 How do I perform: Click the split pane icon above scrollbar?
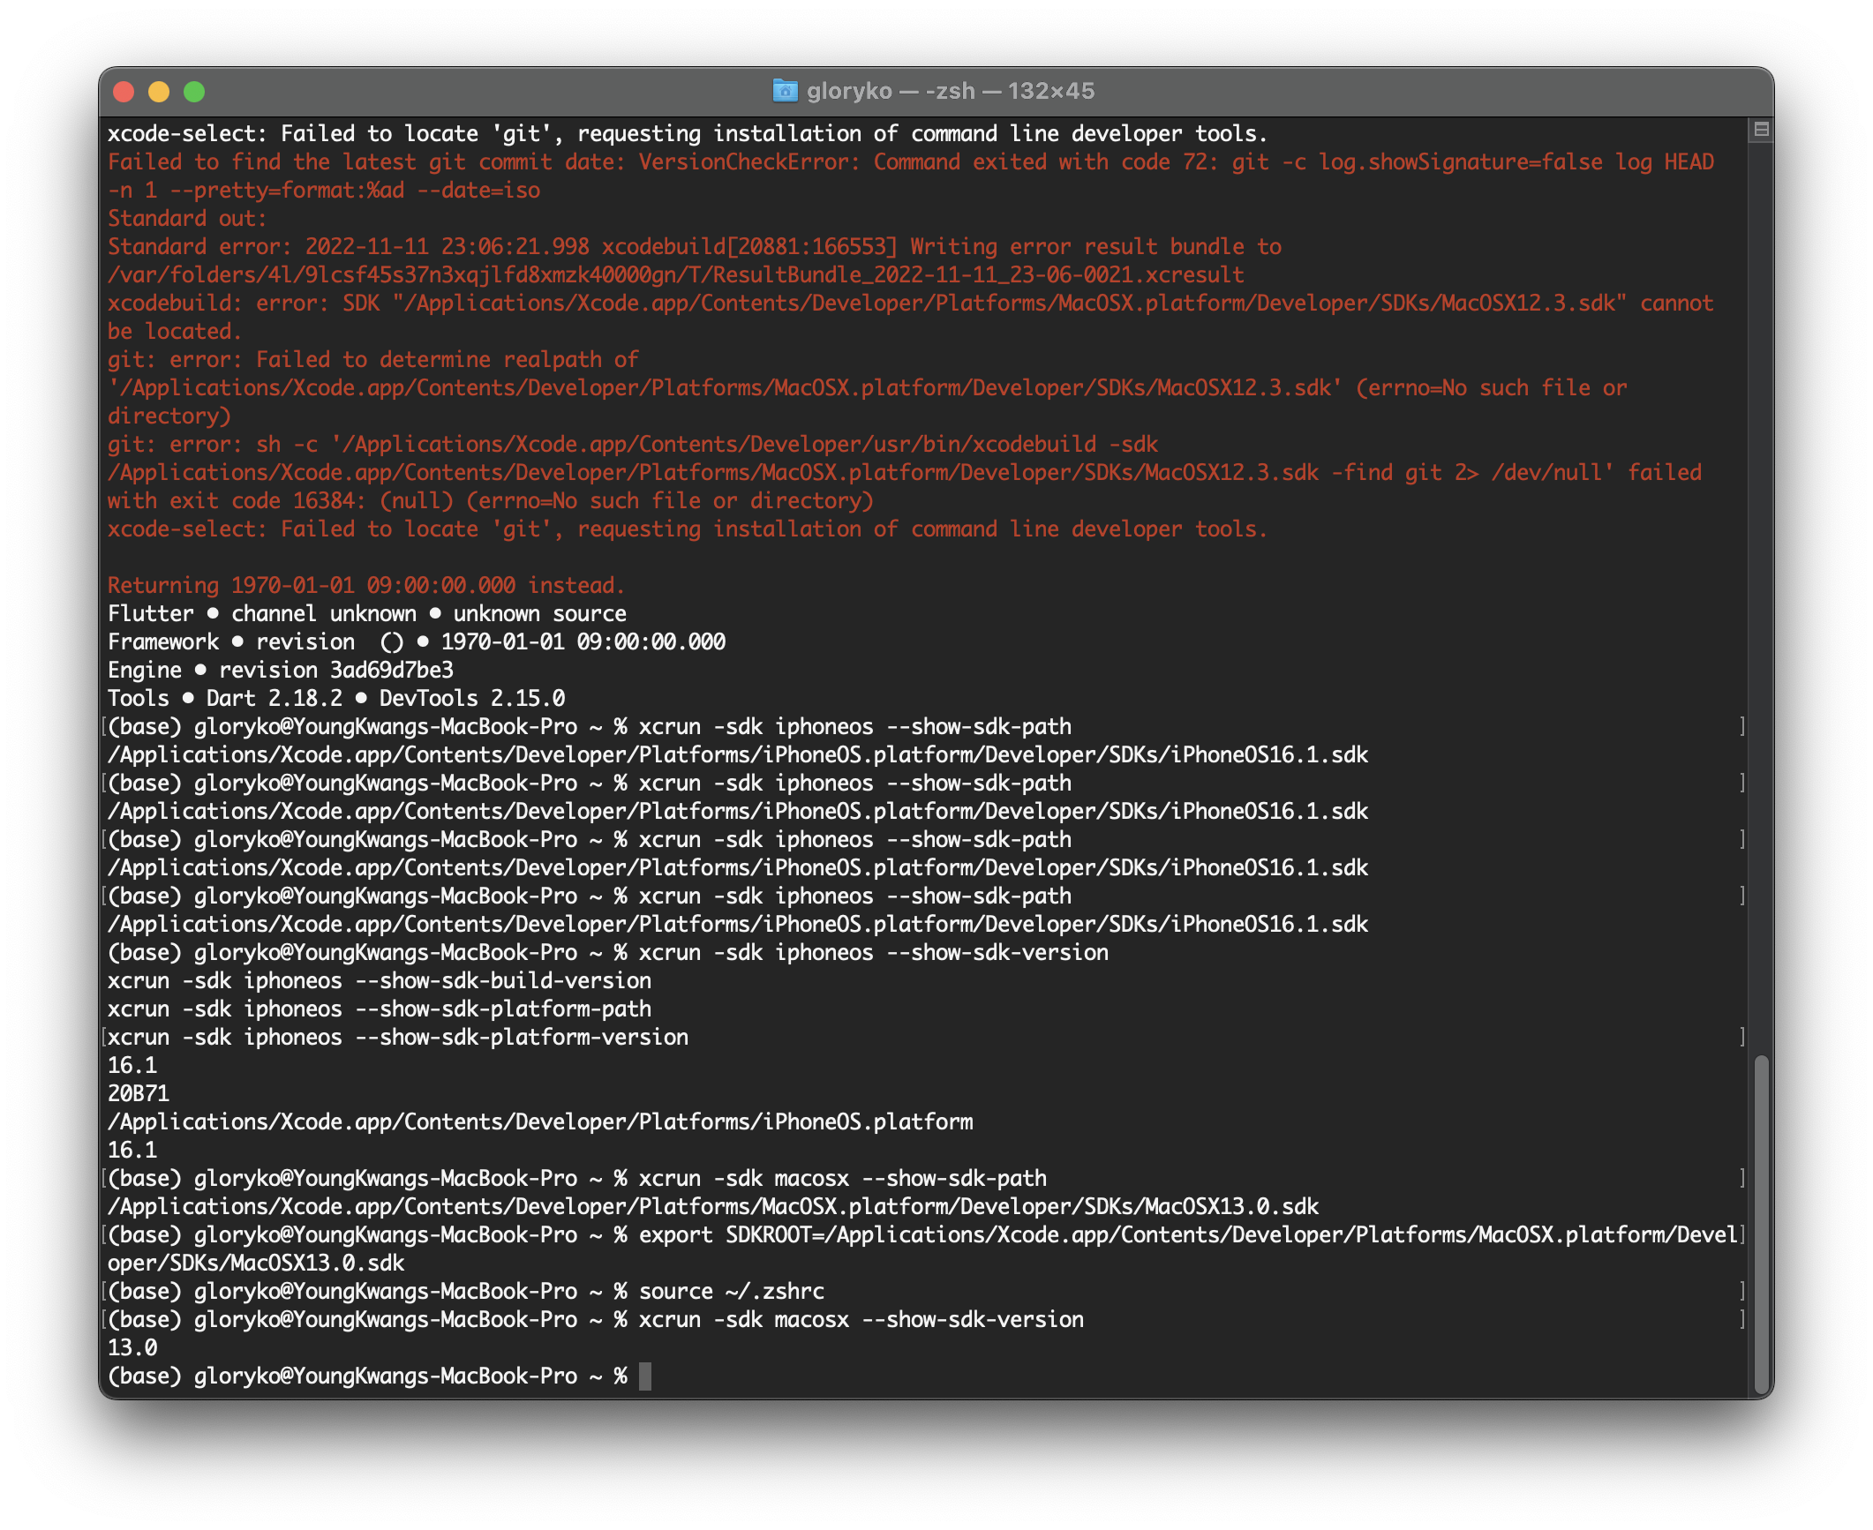1761,130
